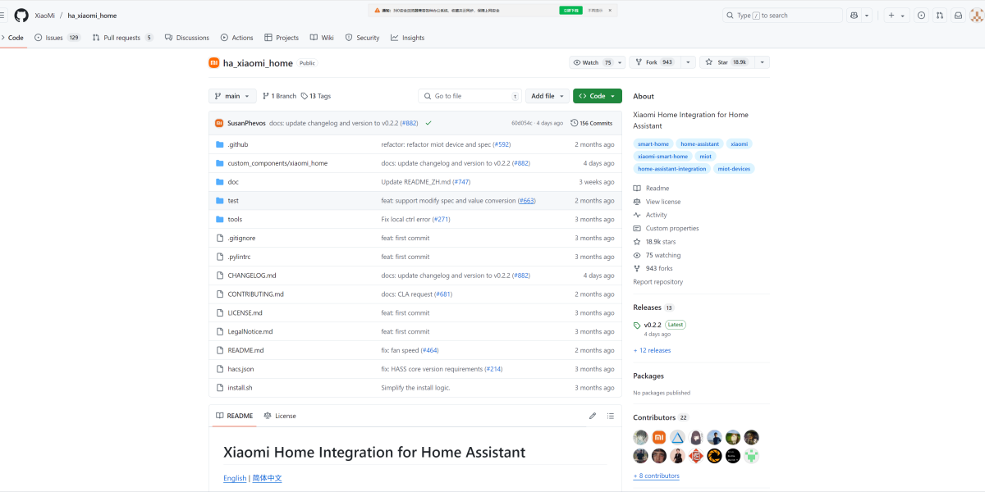Open the tools folder
Image resolution: width=985 pixels, height=492 pixels.
(x=235, y=220)
